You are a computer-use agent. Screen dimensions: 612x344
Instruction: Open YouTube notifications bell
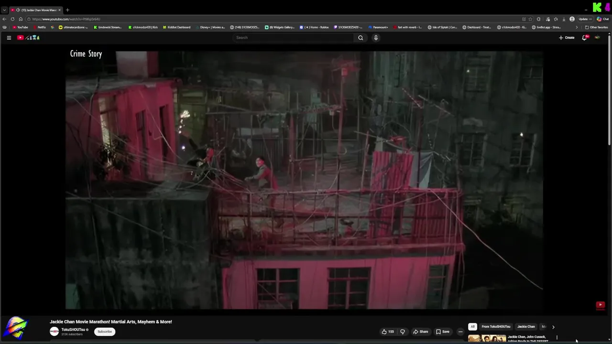584,38
